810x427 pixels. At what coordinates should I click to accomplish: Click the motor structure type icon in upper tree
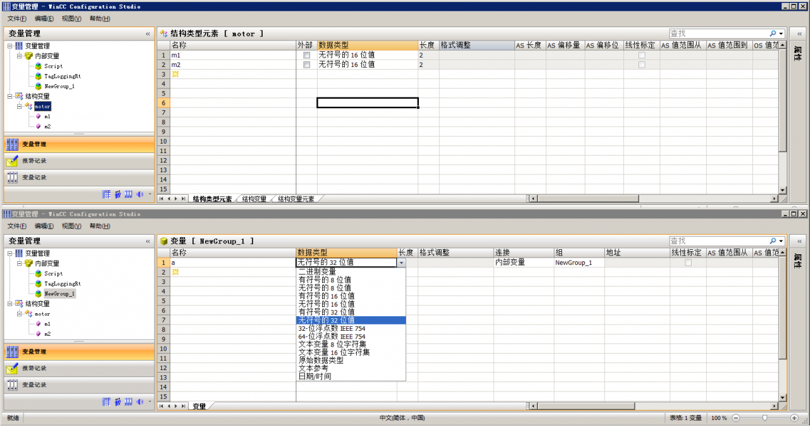coord(29,106)
